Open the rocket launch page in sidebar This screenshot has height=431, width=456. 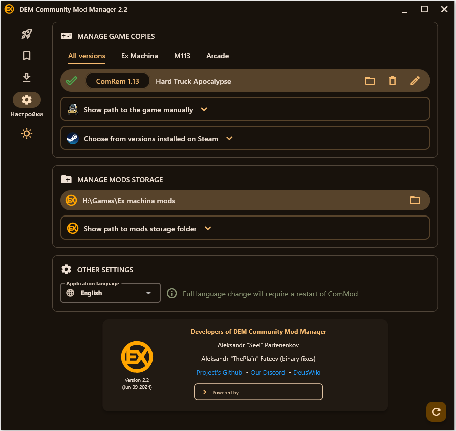pyautogui.click(x=27, y=34)
